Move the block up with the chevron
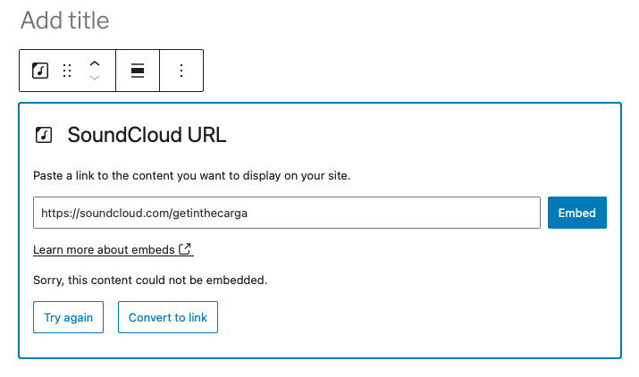 [95, 63]
